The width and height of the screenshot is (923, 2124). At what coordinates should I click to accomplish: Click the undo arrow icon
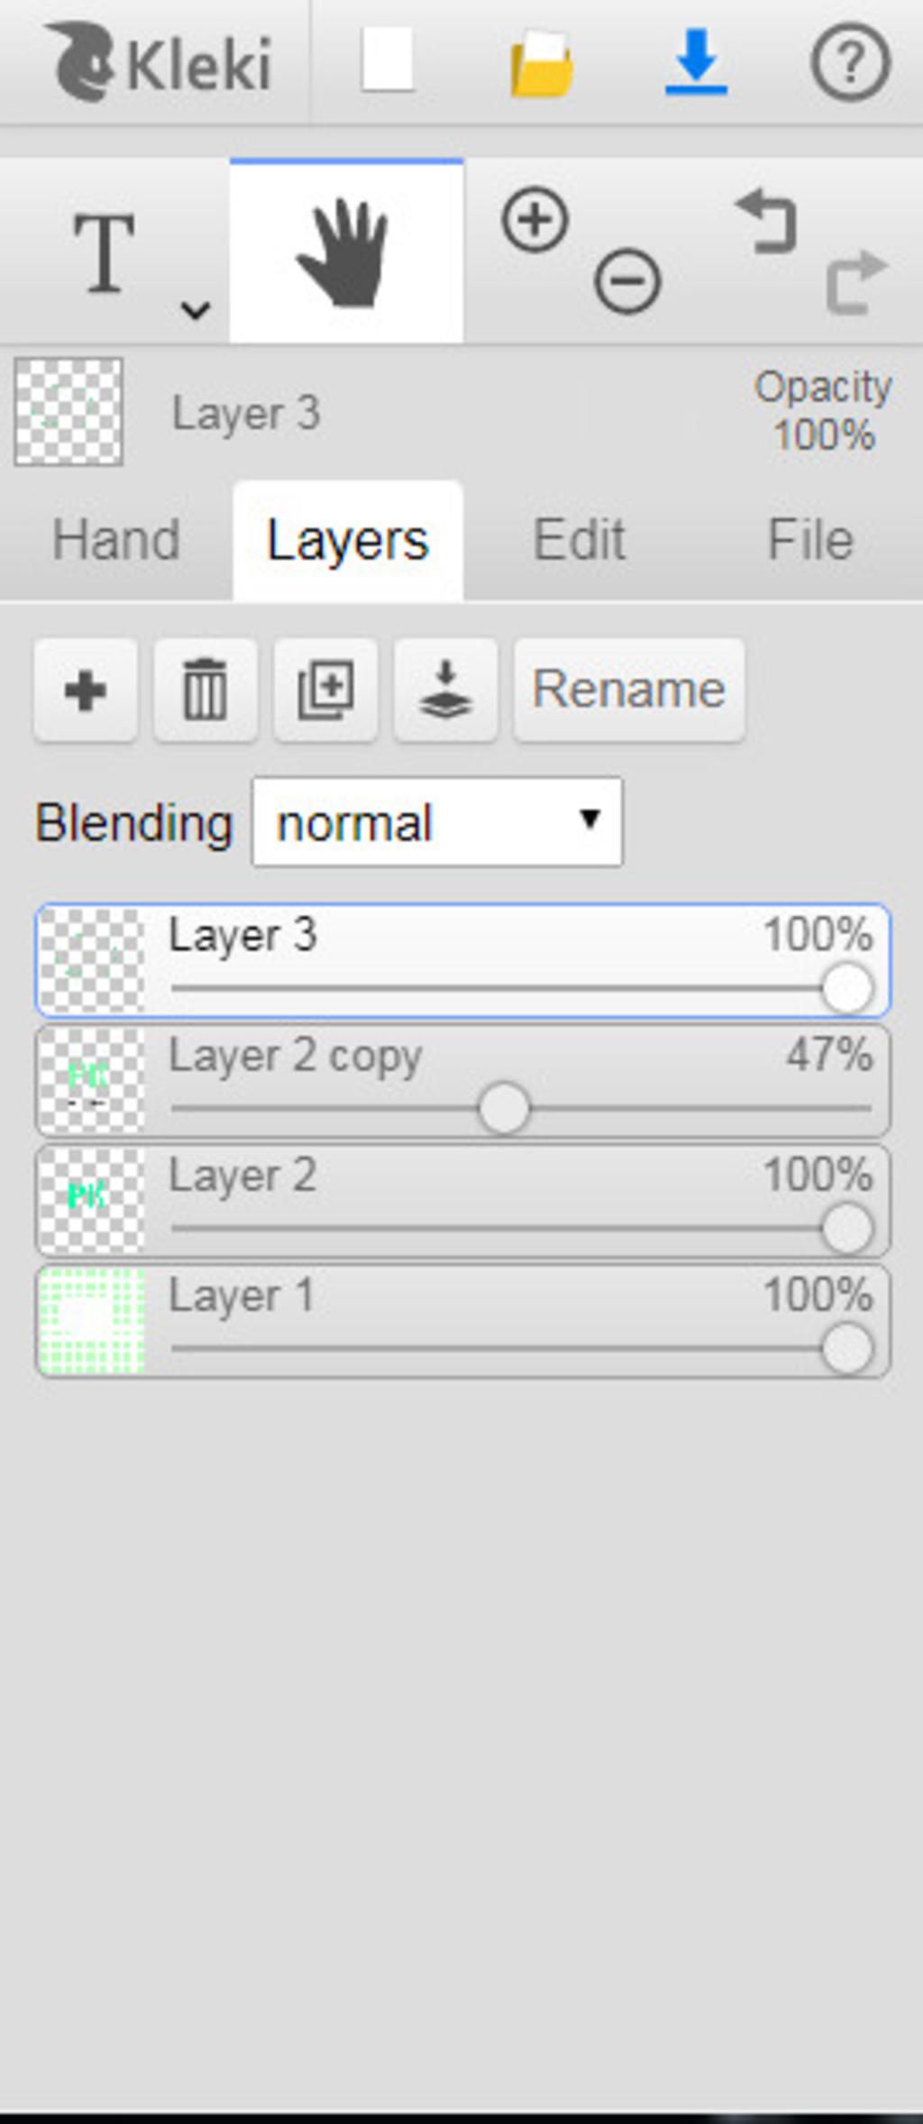pyautogui.click(x=767, y=220)
